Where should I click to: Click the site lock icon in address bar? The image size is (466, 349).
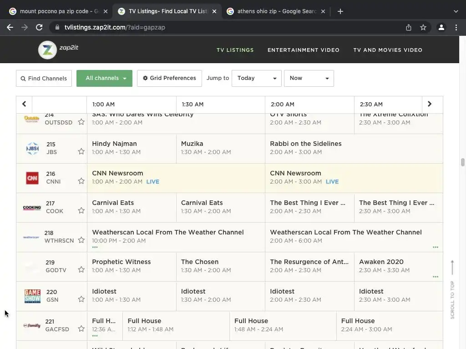(x=57, y=27)
